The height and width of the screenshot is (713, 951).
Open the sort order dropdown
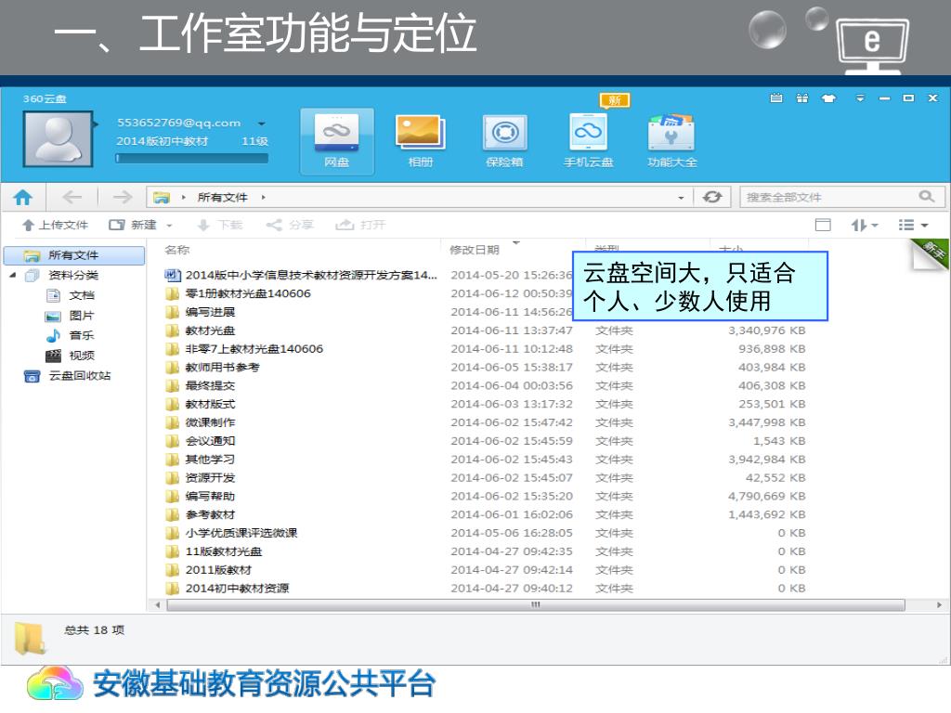pyautogui.click(x=865, y=225)
